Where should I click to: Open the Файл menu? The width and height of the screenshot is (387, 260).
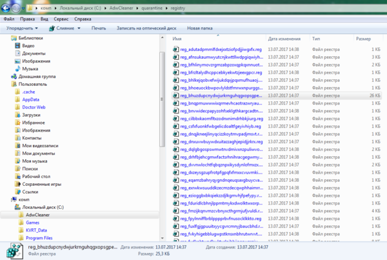pyautogui.click(x=9, y=19)
